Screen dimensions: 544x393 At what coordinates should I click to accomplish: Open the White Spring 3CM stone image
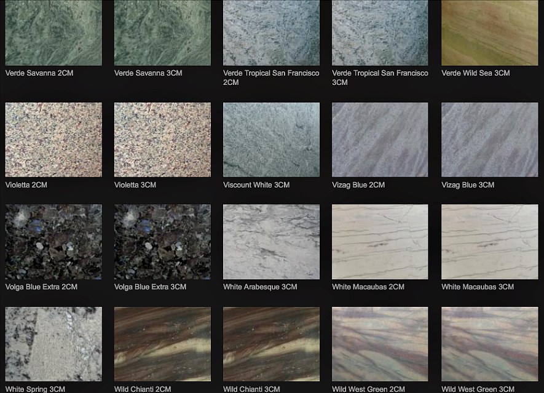pos(53,344)
